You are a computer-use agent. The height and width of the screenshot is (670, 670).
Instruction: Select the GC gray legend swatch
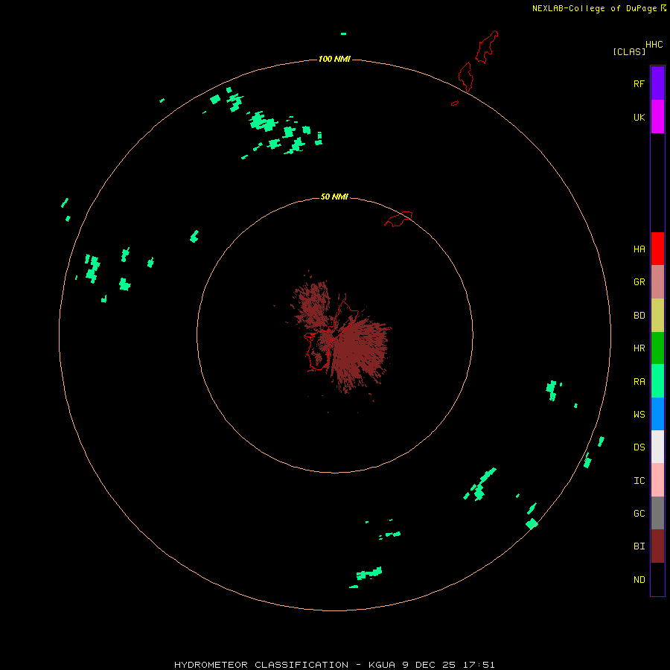point(657,513)
